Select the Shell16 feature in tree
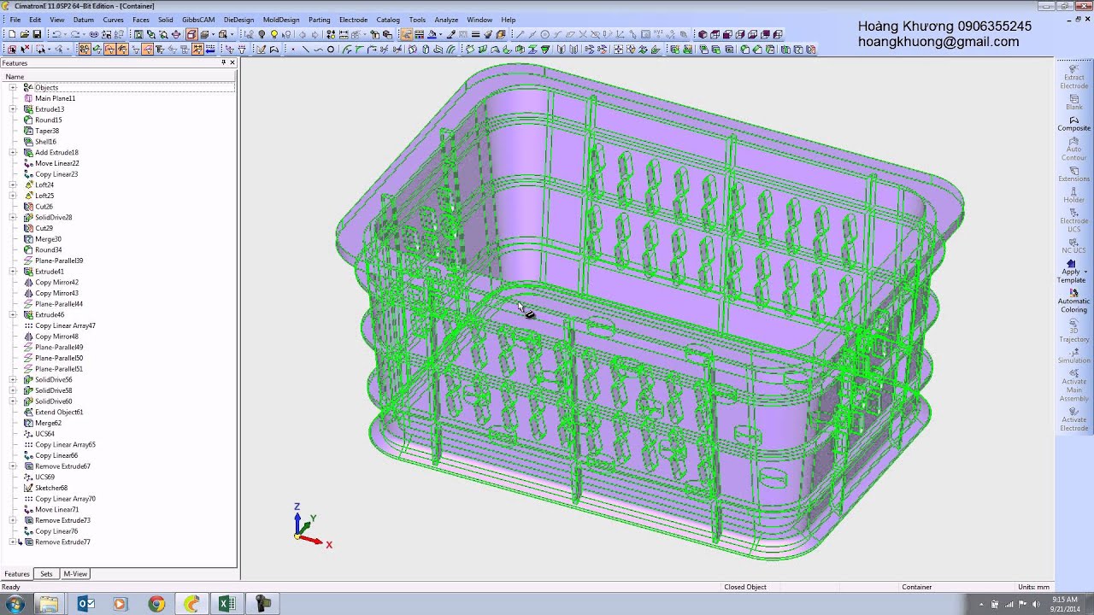The height and width of the screenshot is (615, 1094). [x=45, y=142]
